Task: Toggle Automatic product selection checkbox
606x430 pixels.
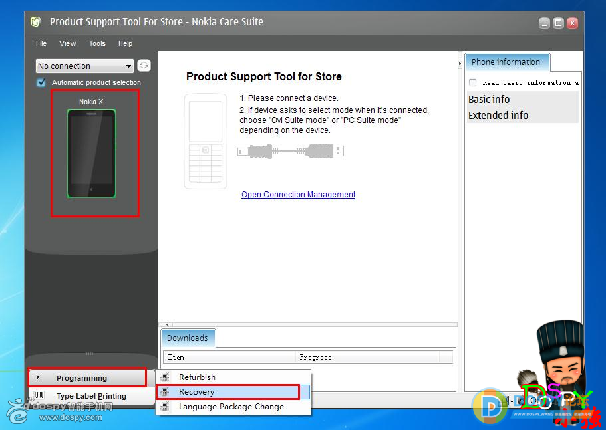Action: tap(41, 82)
